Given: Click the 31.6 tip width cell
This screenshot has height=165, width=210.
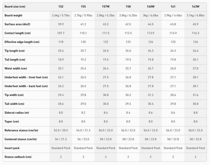Looking at the screenshot, I should coord(195,95).
